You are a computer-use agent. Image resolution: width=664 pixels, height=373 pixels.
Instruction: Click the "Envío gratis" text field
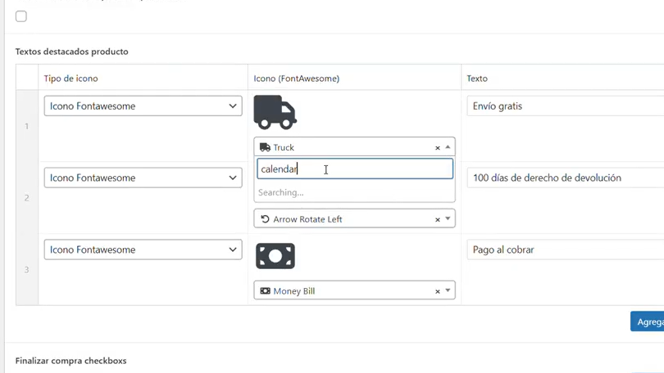[x=564, y=106]
